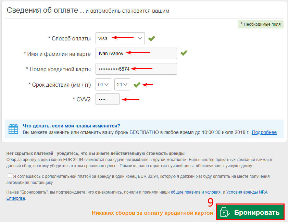The width and height of the screenshot is (288, 222).
Task: Expand the expiry year dropdown showing 21
Action: click(122, 84)
